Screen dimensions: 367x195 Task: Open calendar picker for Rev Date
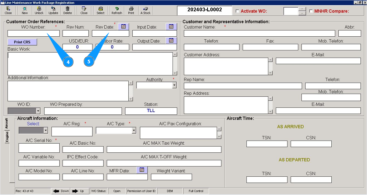(124, 26)
